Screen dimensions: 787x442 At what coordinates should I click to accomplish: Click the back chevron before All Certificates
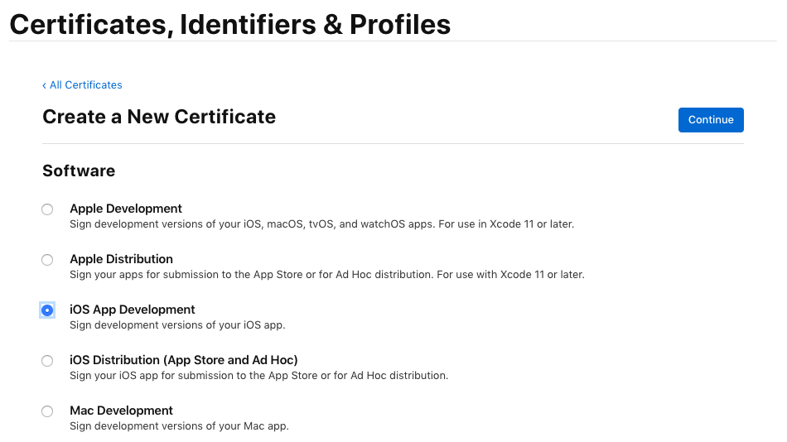click(x=44, y=86)
